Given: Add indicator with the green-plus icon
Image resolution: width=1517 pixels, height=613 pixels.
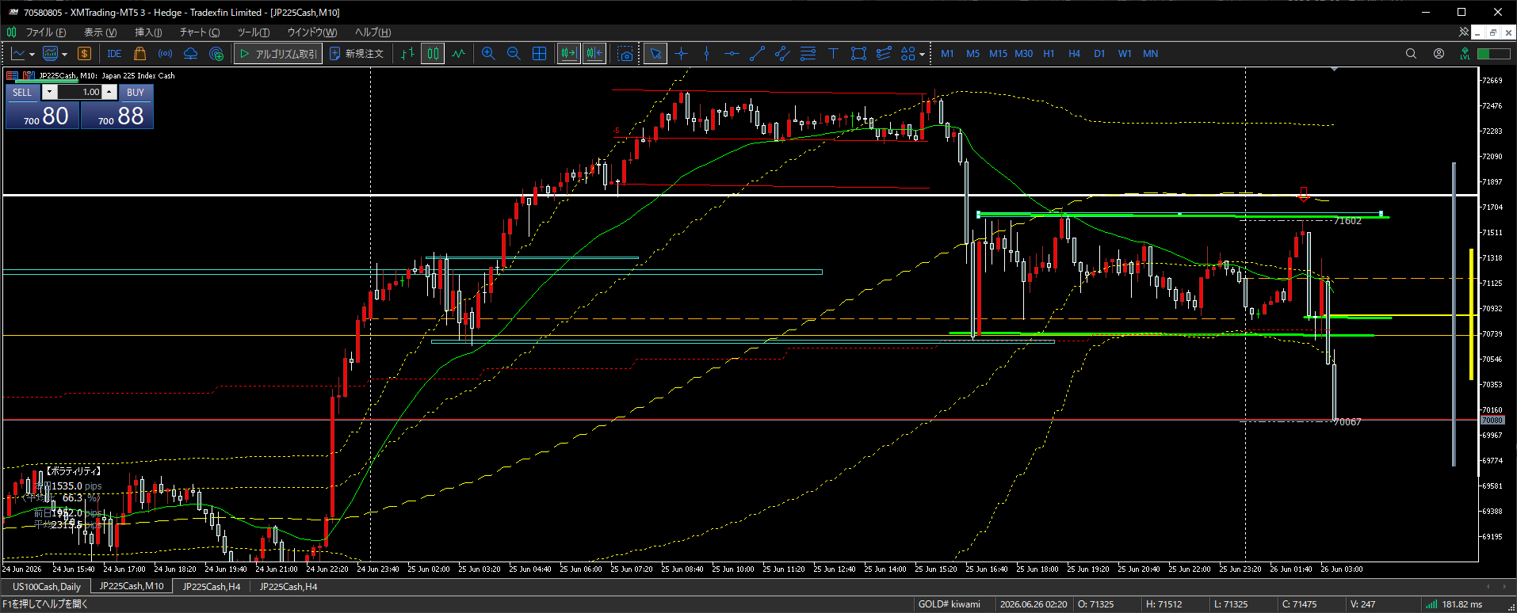Looking at the screenshot, I should click(216, 54).
